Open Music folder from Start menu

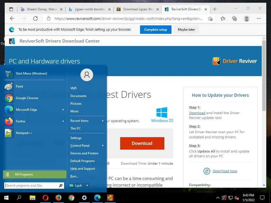[74, 111]
